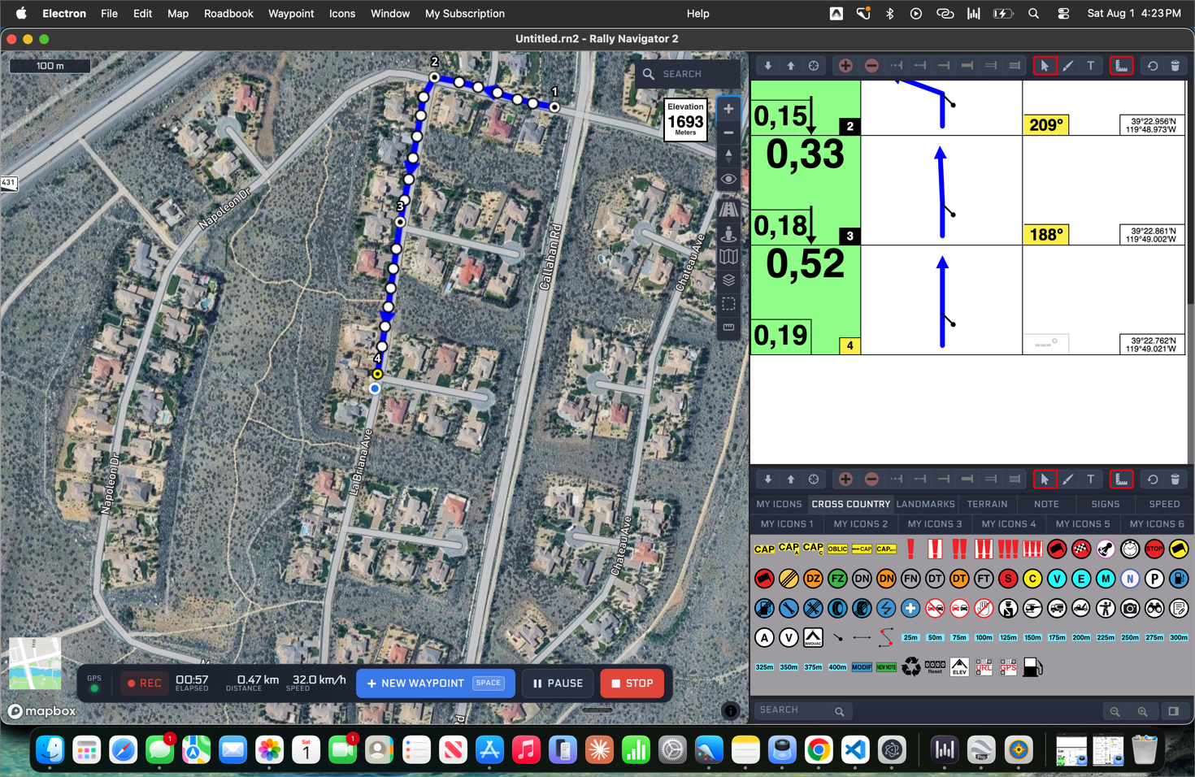The height and width of the screenshot is (777, 1195).
Task: Select the odometer Reset icon
Action: (x=935, y=667)
